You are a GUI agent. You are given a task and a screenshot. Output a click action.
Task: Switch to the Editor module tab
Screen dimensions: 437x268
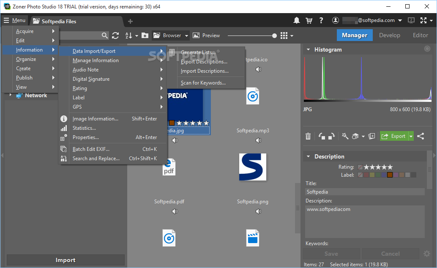coord(420,35)
